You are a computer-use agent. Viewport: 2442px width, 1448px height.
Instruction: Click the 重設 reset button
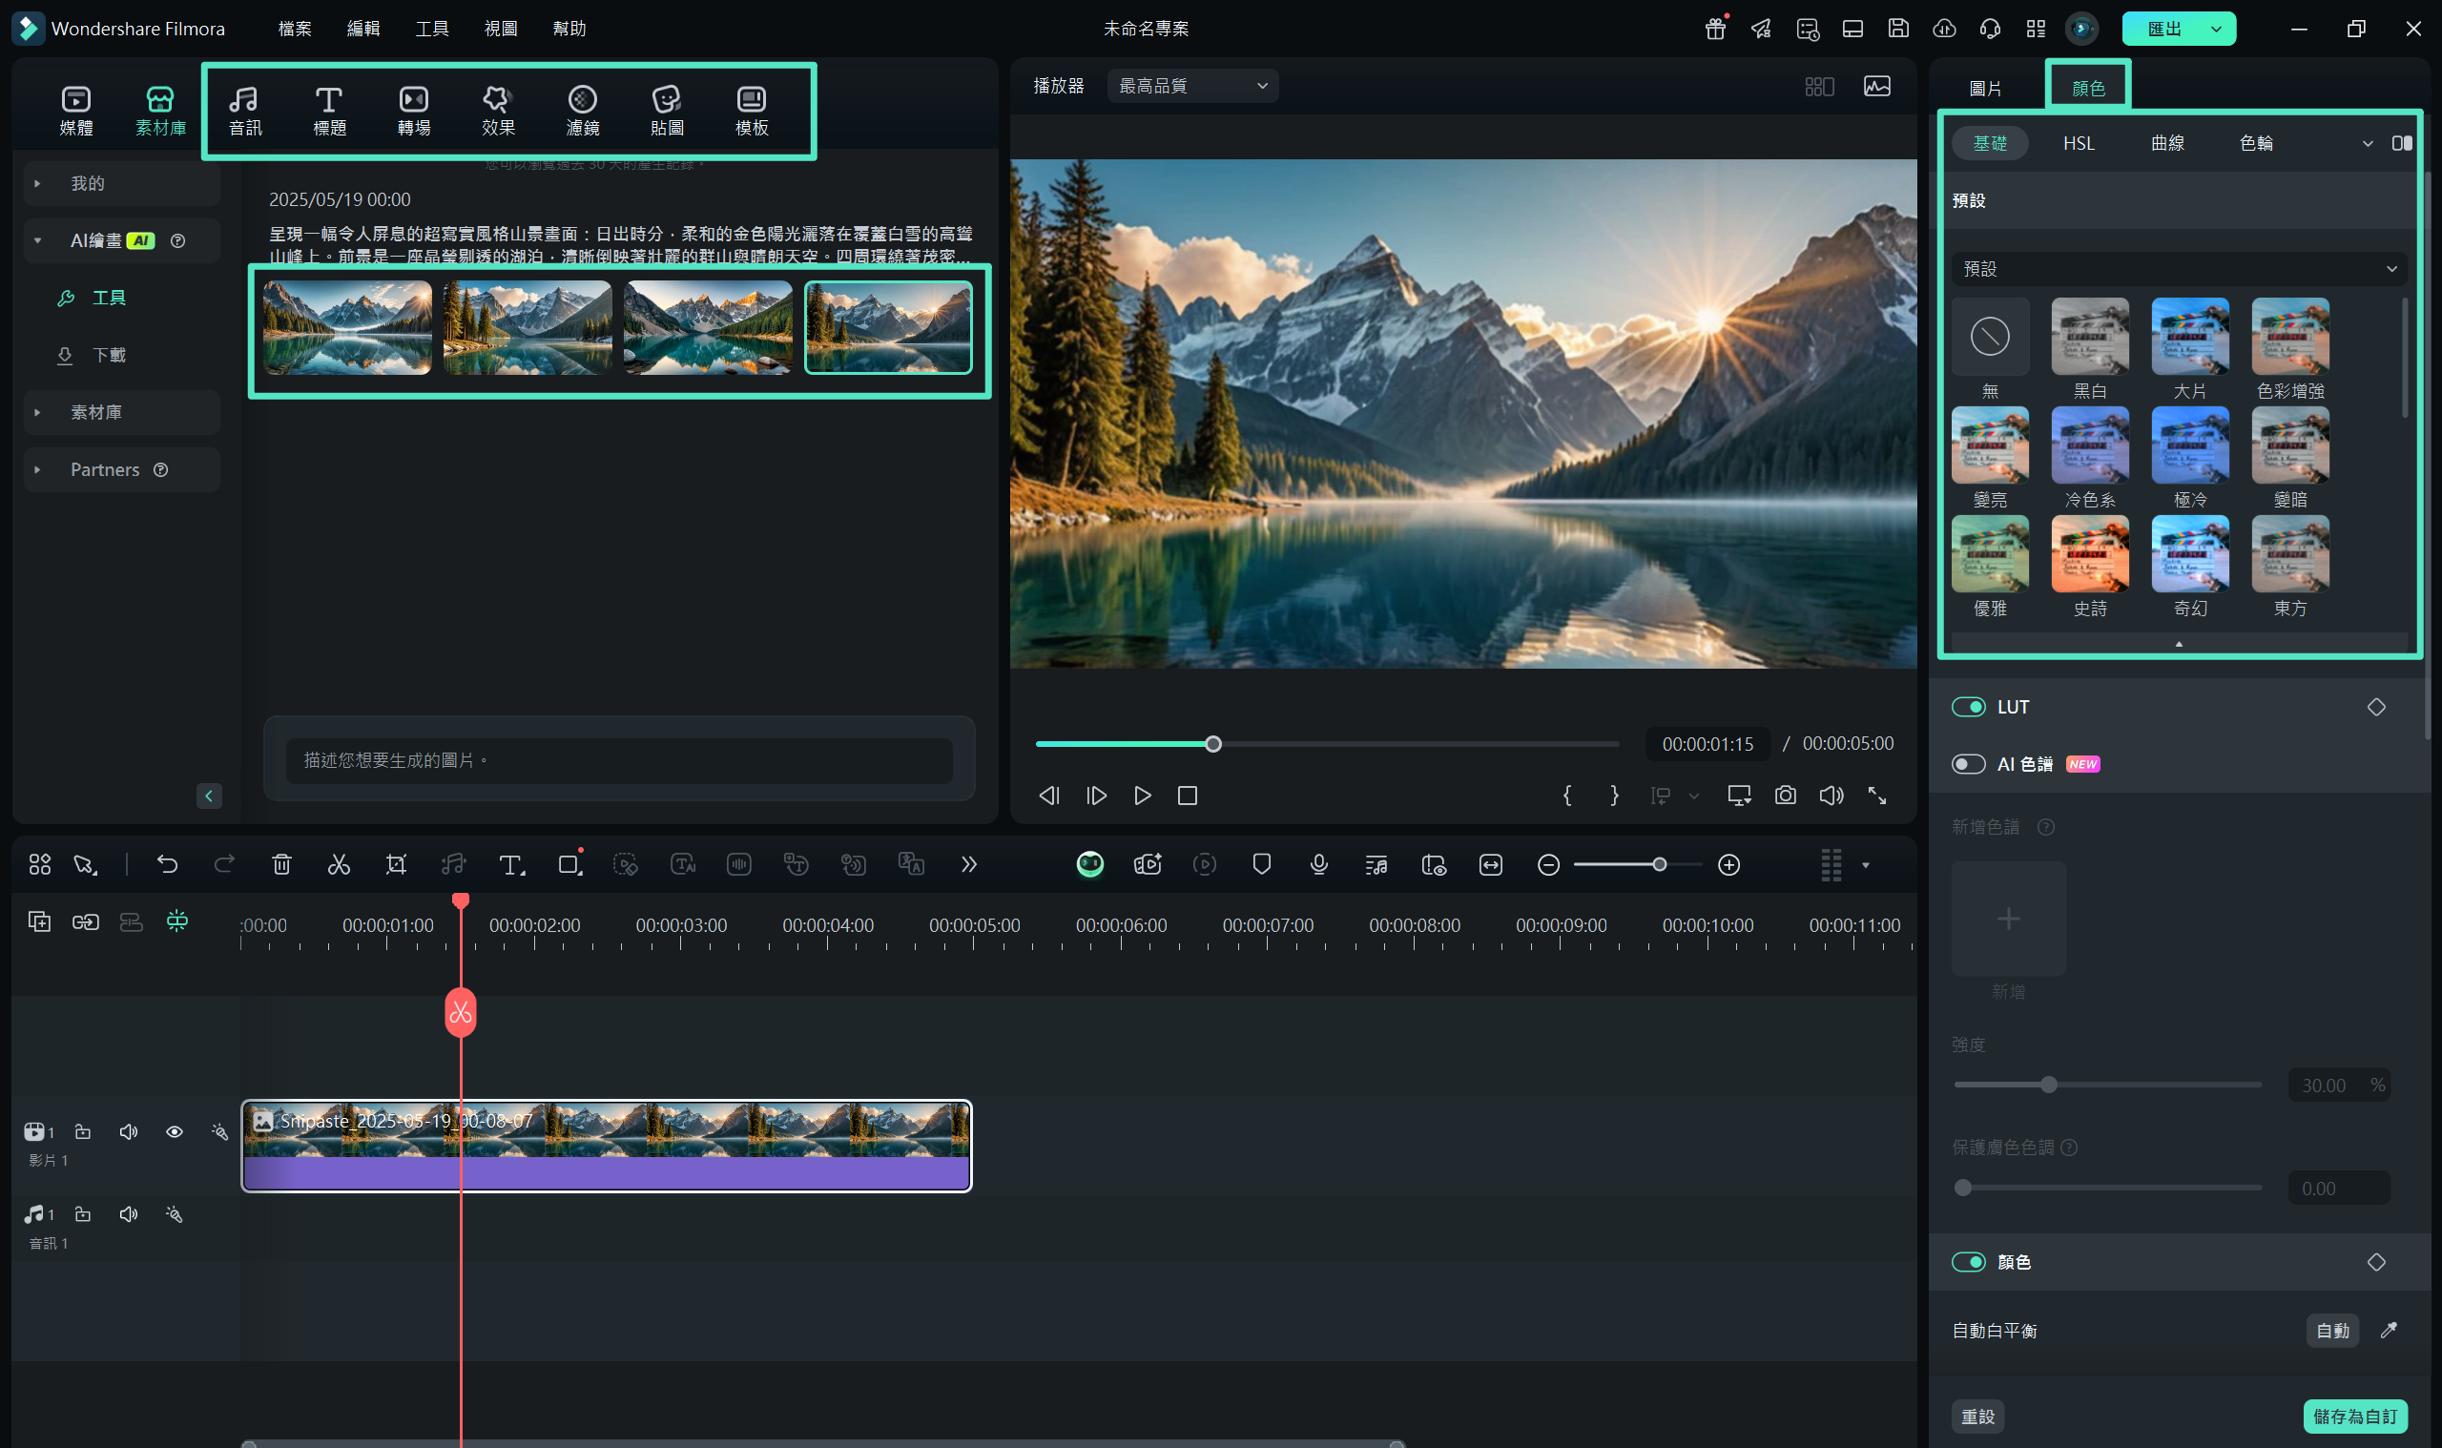point(1977,1416)
